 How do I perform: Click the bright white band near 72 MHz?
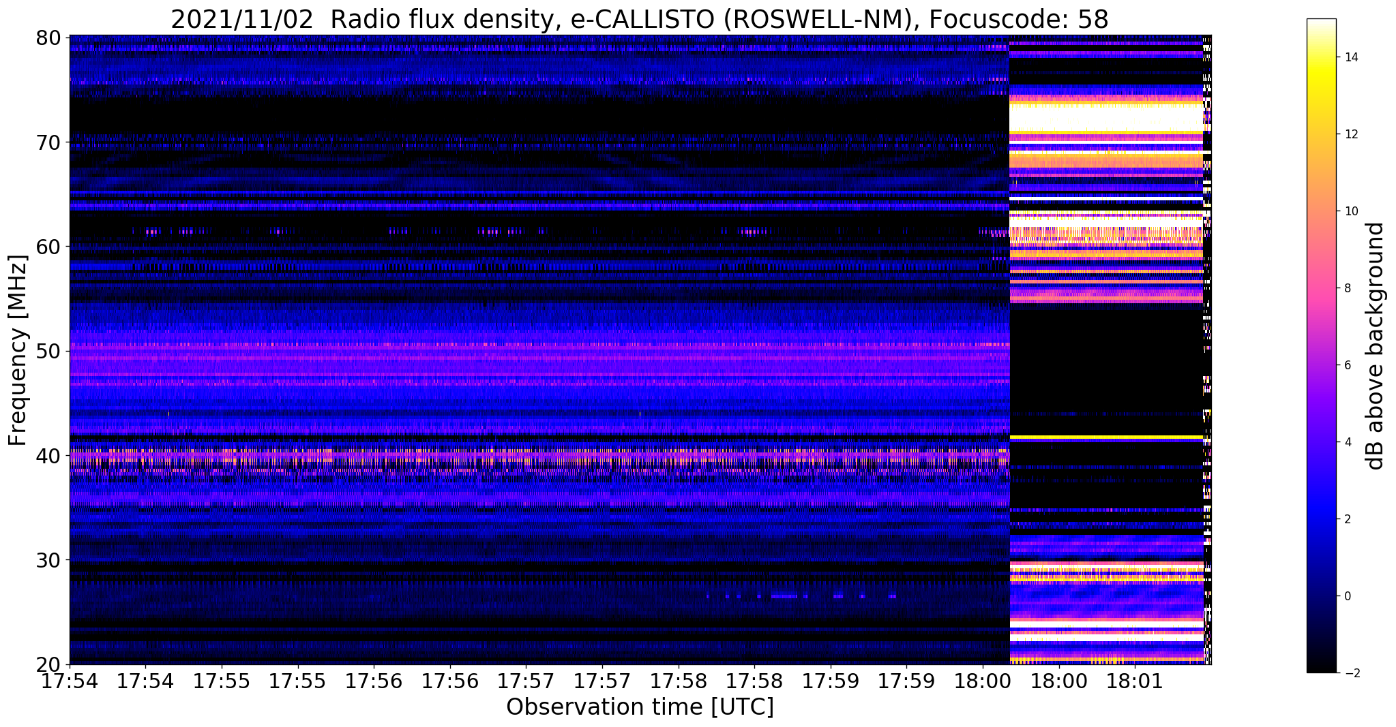1106,117
